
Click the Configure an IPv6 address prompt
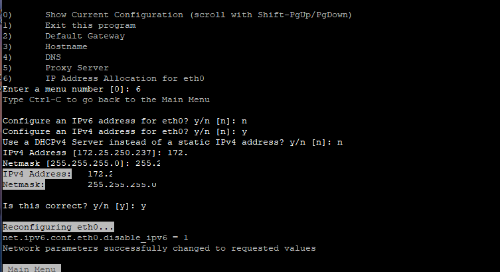(125, 121)
